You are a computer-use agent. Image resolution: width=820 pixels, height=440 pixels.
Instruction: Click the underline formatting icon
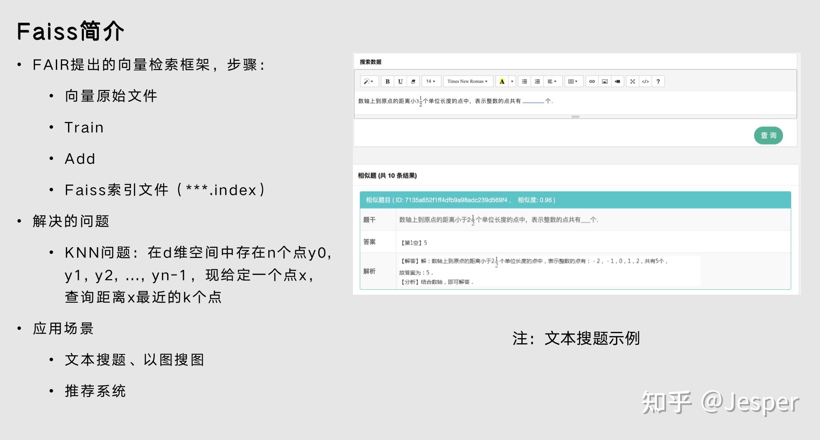pos(400,81)
